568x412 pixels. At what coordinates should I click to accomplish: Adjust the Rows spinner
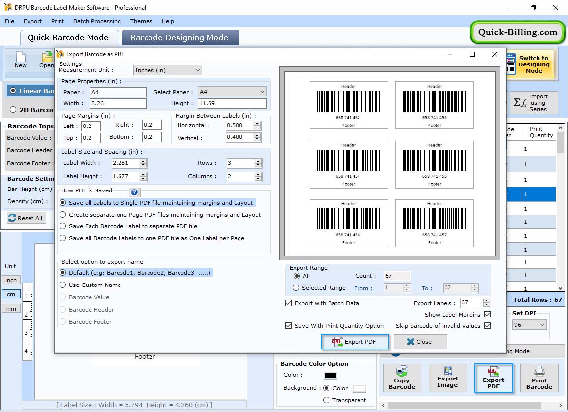[x=258, y=163]
